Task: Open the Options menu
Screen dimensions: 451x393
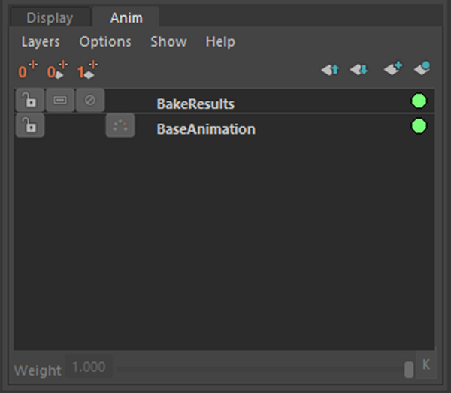Action: 105,42
